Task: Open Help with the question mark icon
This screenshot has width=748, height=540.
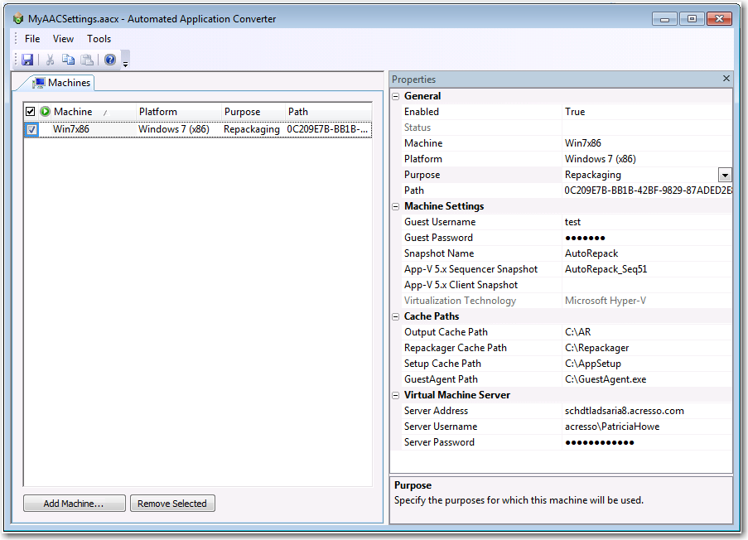Action: (110, 60)
